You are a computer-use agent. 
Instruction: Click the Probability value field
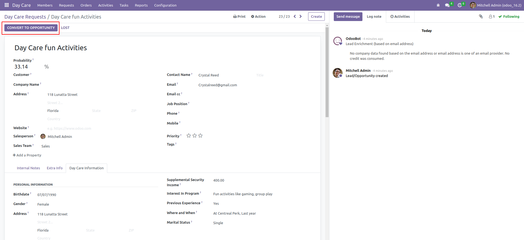(27, 67)
